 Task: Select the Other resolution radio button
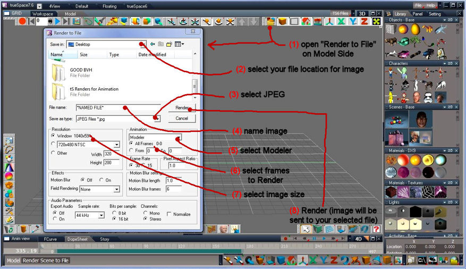point(53,153)
